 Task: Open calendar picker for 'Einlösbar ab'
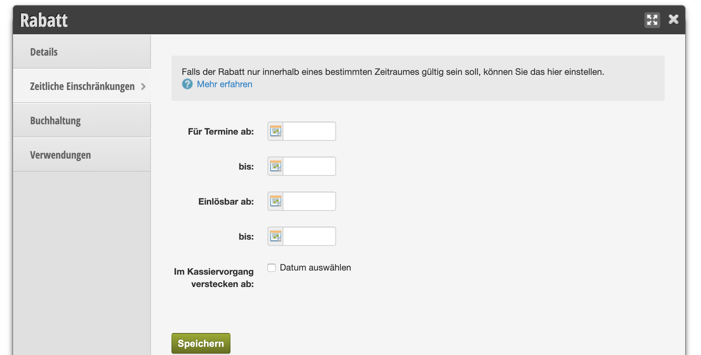275,201
